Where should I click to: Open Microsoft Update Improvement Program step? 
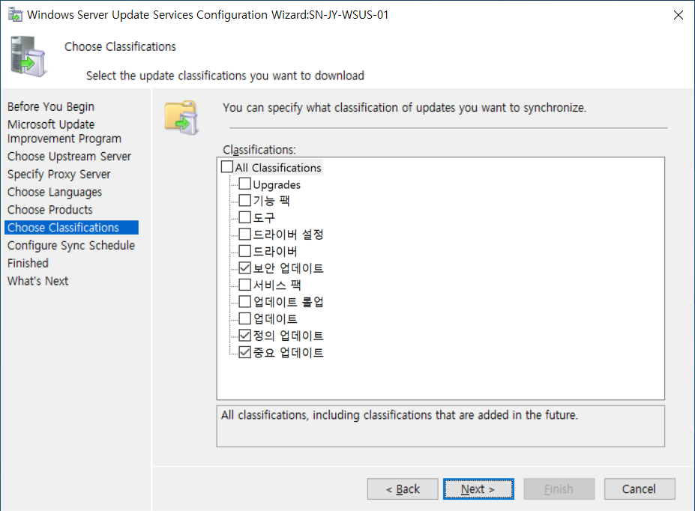[x=64, y=132]
